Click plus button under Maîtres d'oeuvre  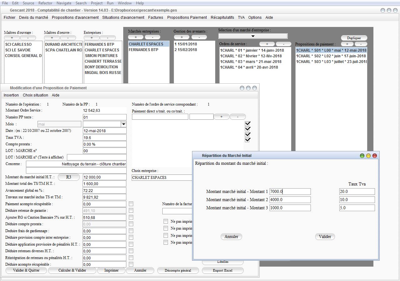(x=52, y=38)
